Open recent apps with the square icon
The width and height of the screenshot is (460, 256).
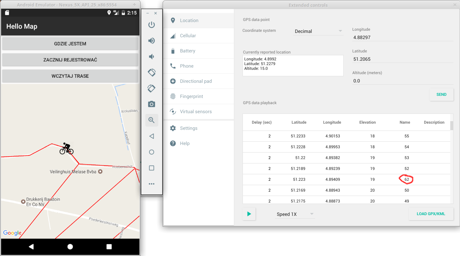(x=151, y=168)
